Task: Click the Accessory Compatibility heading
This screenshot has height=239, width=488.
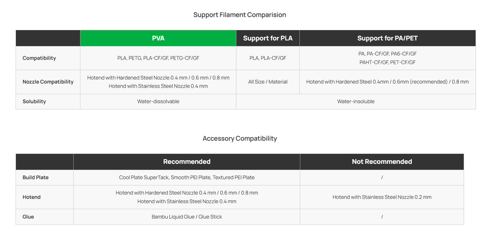Action: tap(239, 139)
